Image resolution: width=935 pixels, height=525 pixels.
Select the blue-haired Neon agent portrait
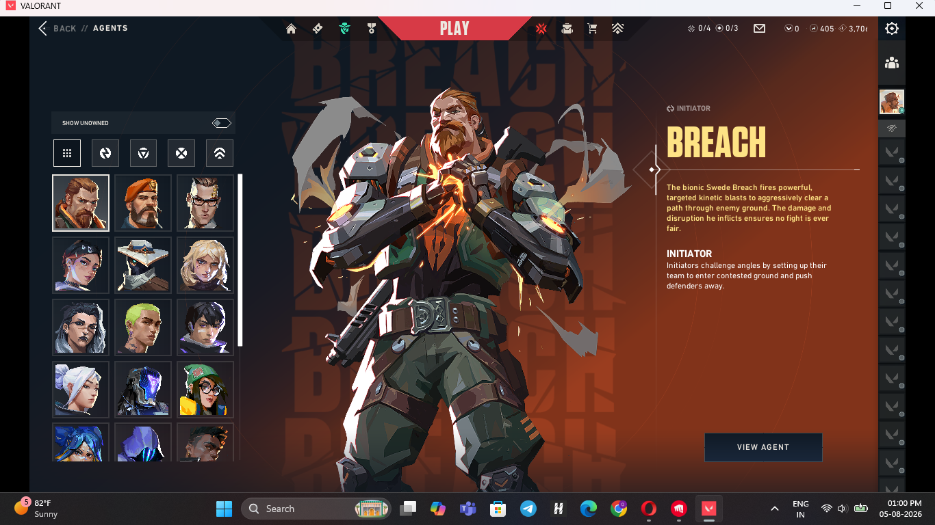pos(81,442)
